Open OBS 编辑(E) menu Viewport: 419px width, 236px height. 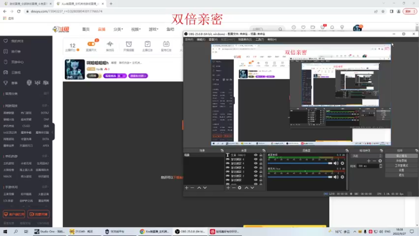coord(201,40)
